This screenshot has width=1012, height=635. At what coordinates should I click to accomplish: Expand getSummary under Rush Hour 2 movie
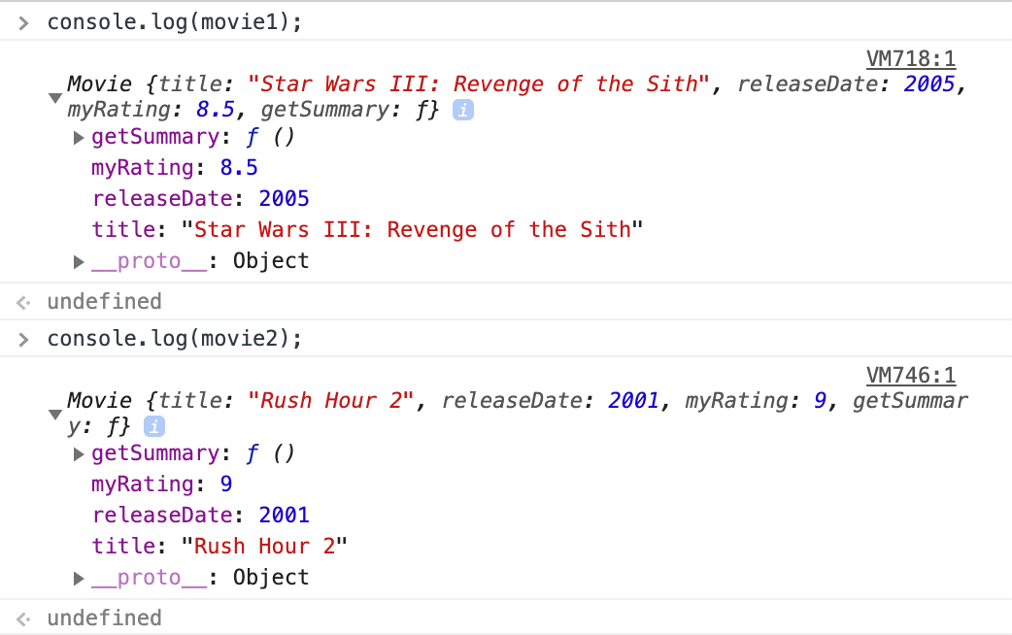click(x=79, y=454)
